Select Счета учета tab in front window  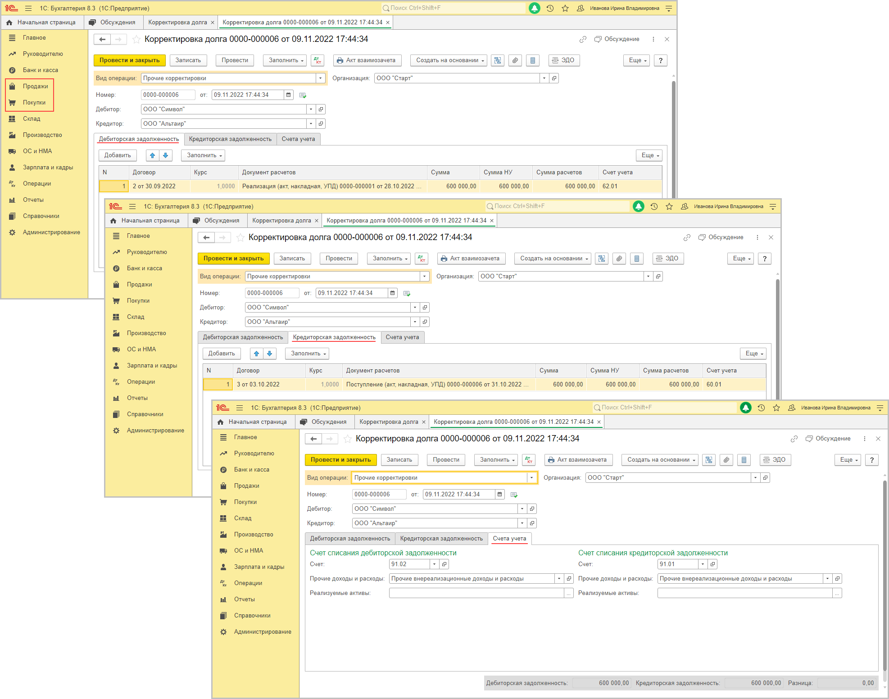coord(509,539)
